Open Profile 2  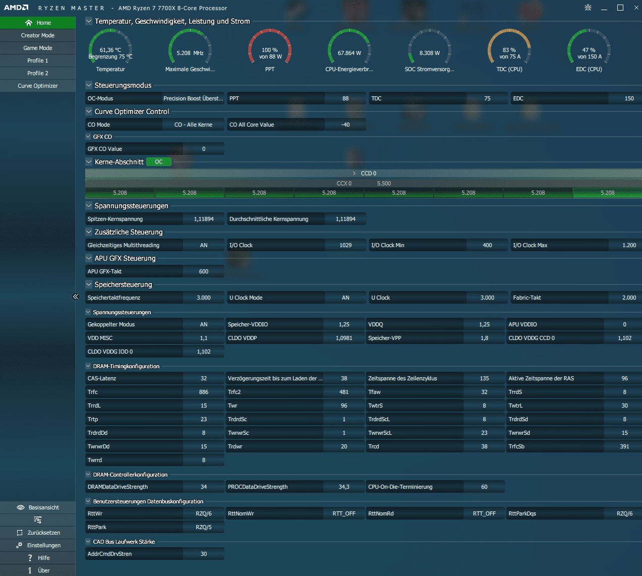(x=38, y=73)
